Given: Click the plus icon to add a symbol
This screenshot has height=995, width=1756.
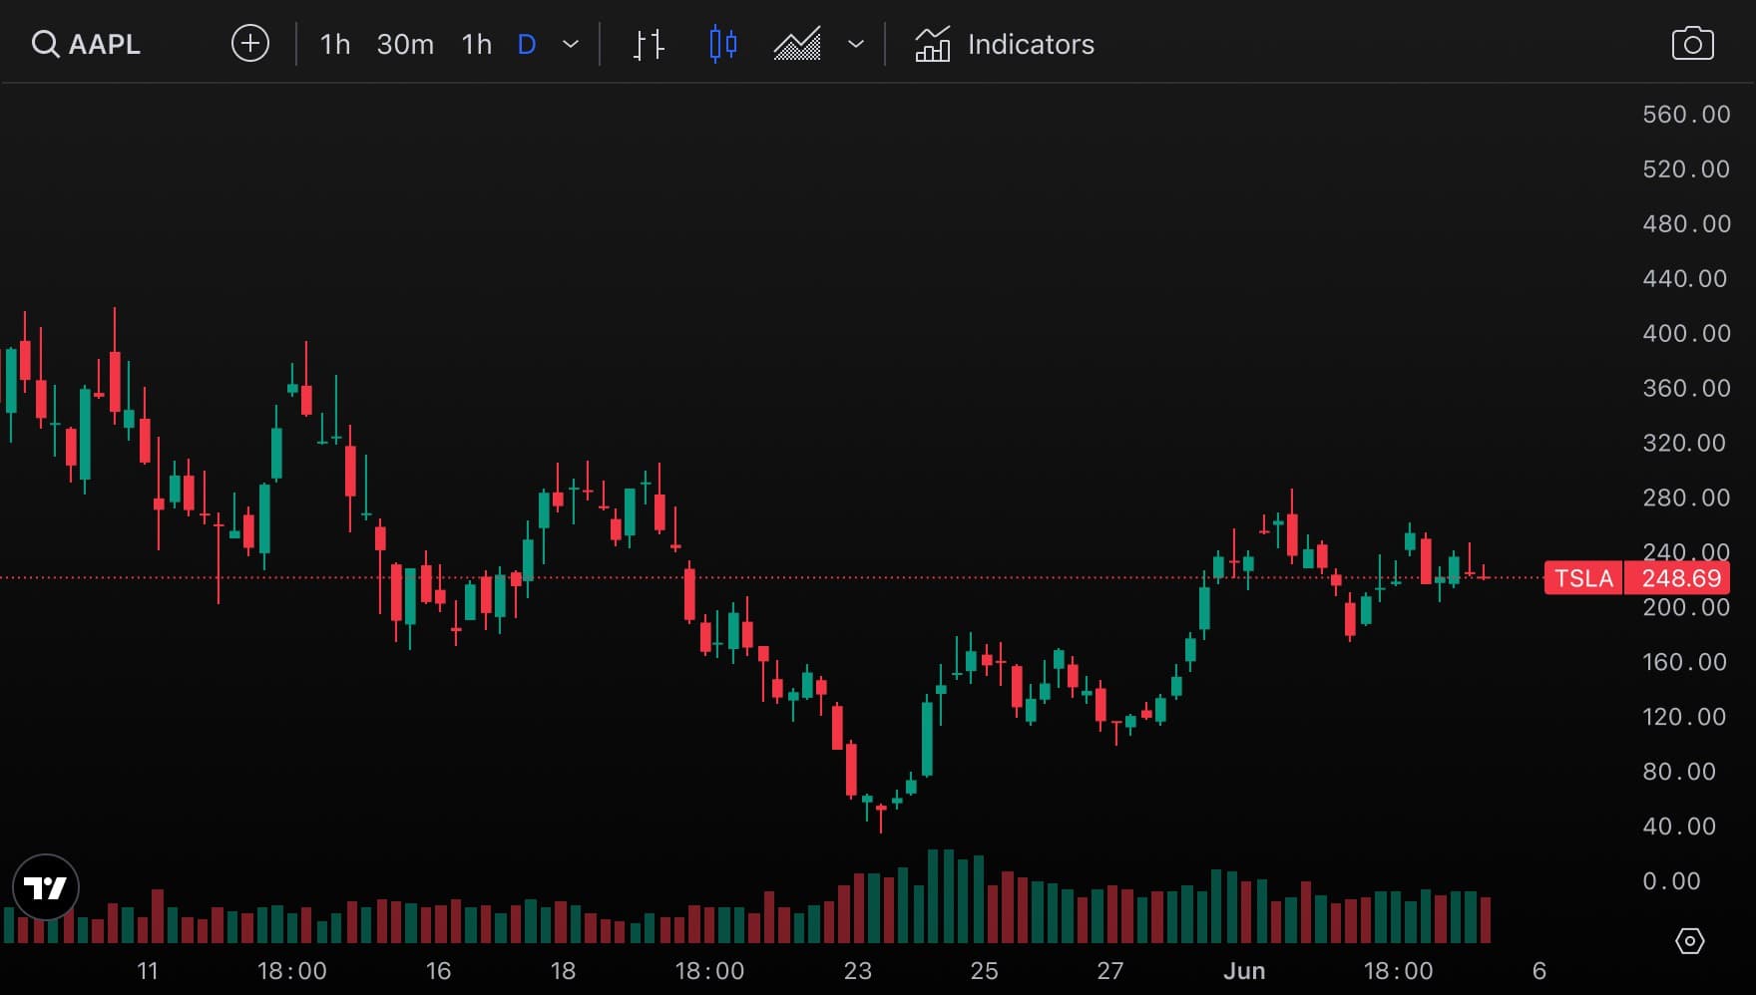Looking at the screenshot, I should (x=249, y=43).
